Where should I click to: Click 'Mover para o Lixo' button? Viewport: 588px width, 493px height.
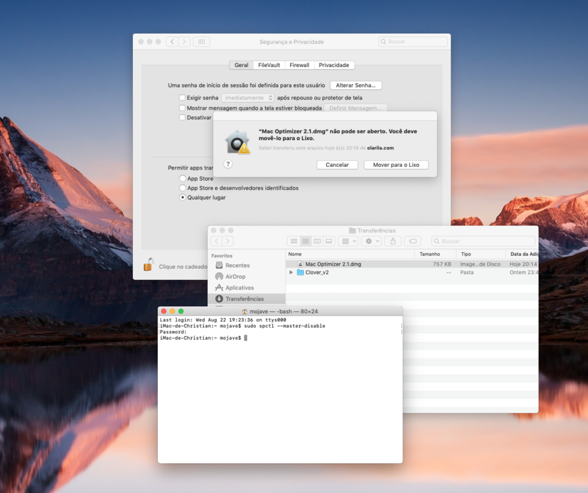(396, 165)
